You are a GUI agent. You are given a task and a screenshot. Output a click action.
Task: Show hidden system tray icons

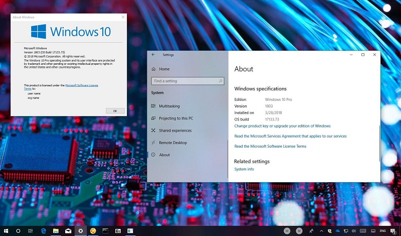click(x=321, y=231)
